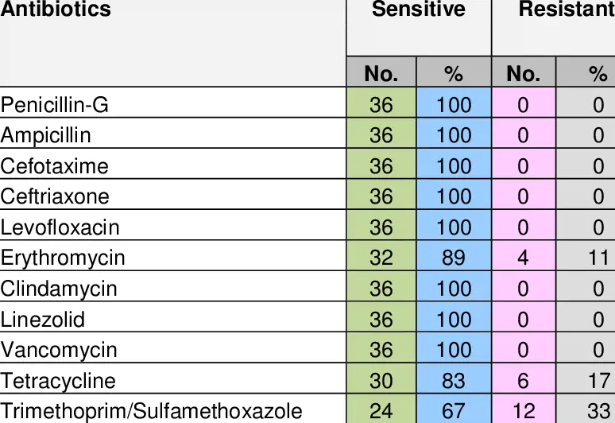Click the Clindamycin row label

coord(59,289)
